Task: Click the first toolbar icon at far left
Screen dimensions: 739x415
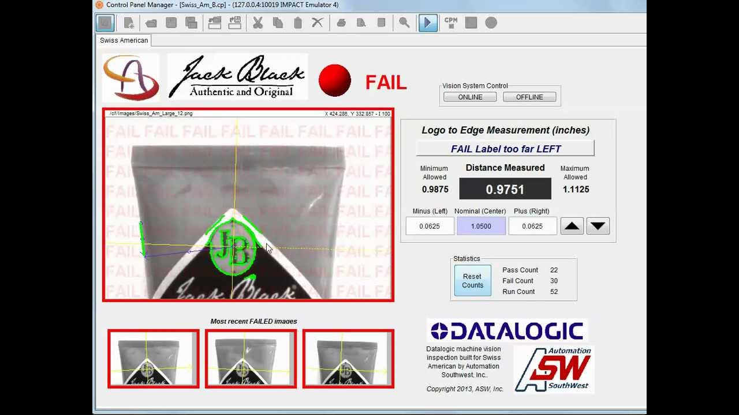Action: 104,22
